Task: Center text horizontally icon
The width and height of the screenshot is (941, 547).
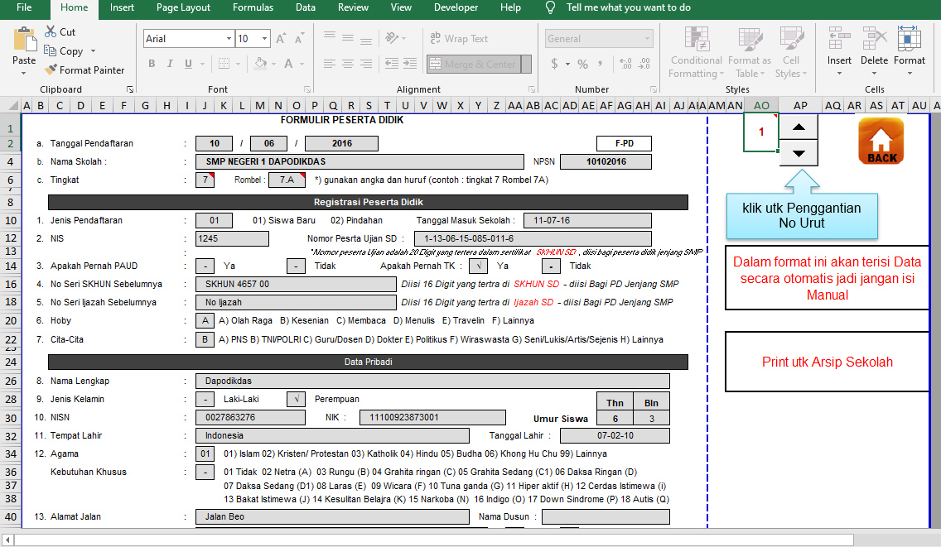Action: 347,64
